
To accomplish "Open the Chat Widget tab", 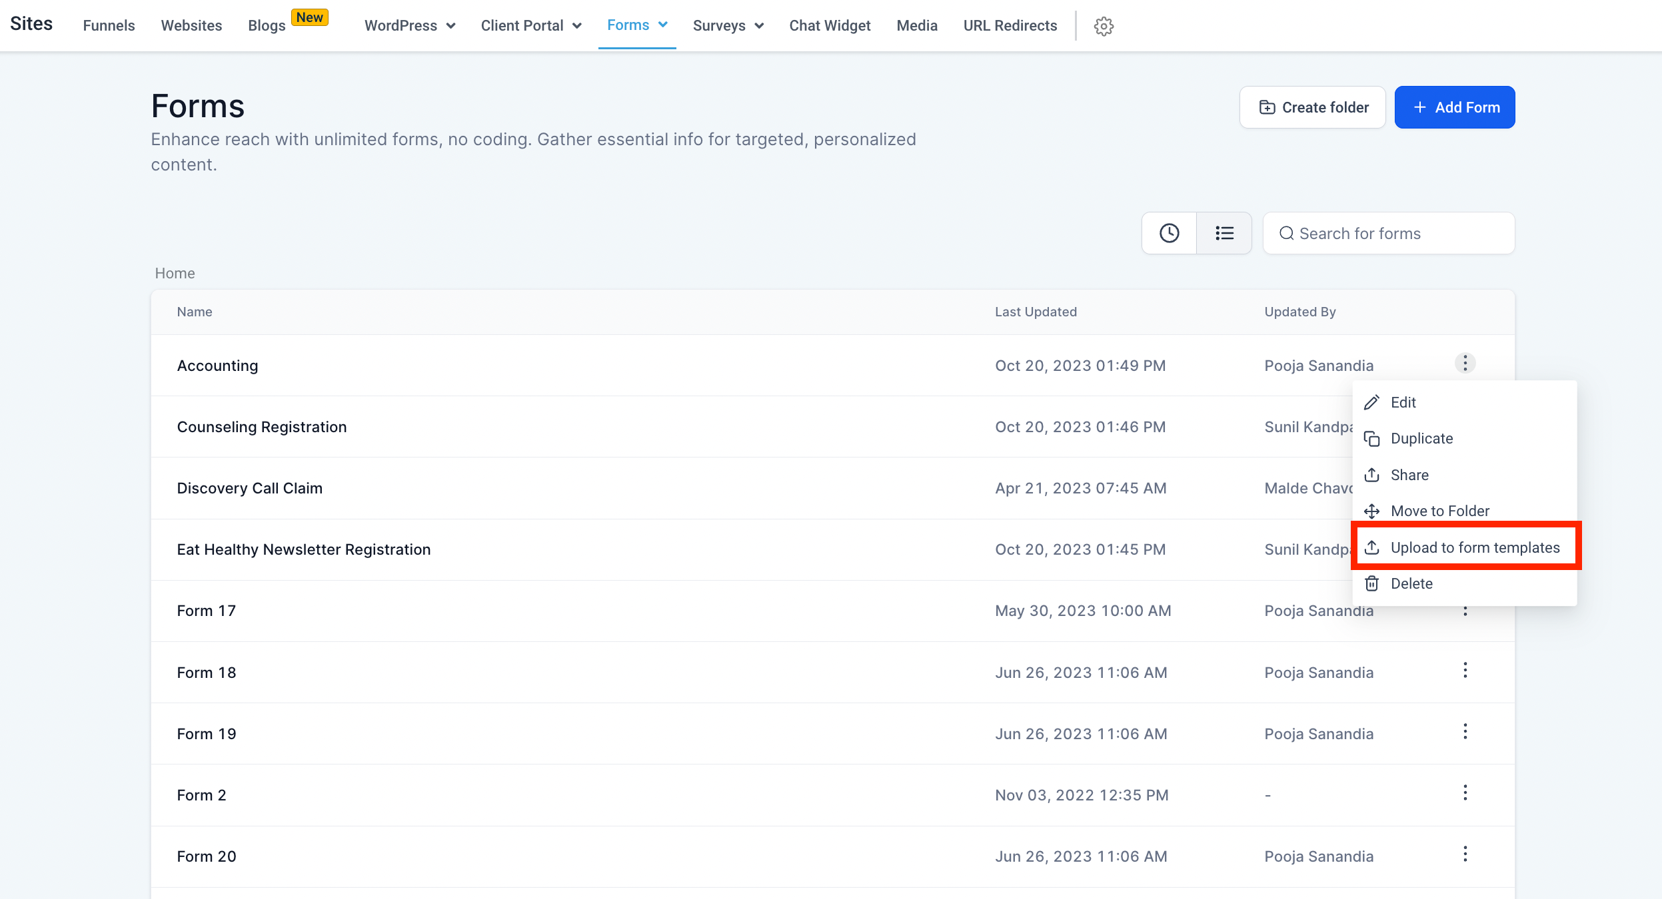I will (x=830, y=25).
